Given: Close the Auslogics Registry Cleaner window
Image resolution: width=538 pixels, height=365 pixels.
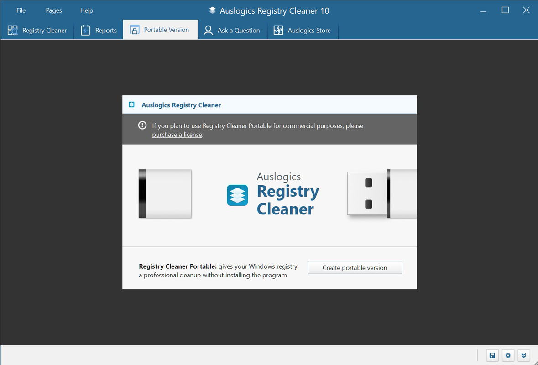Looking at the screenshot, I should pos(526,10).
